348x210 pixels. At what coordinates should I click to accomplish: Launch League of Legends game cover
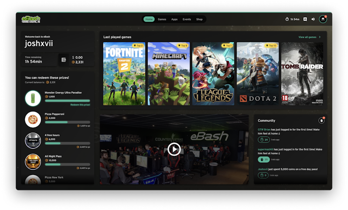click(x=213, y=74)
